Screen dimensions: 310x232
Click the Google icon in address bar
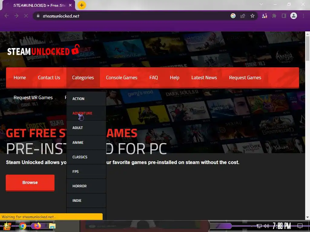pos(233,16)
